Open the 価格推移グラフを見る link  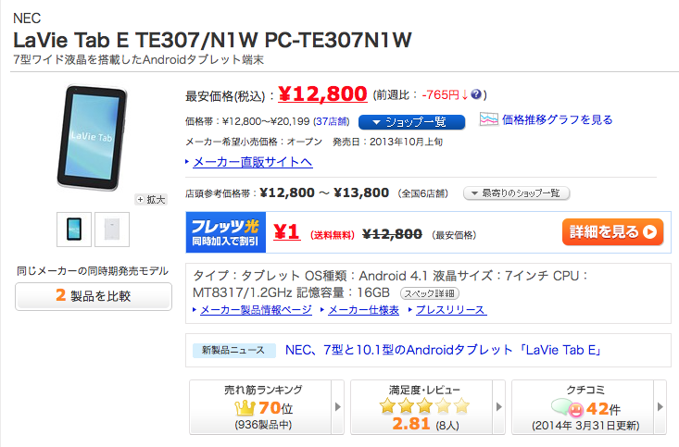[x=557, y=119]
